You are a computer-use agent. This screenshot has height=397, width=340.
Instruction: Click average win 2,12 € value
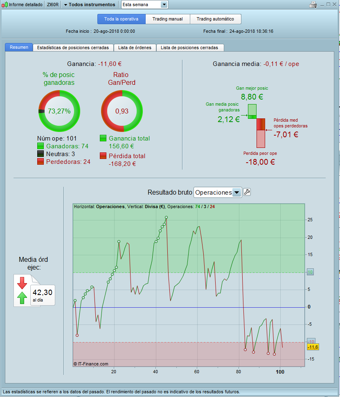(x=229, y=119)
